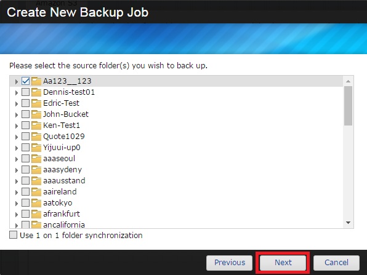367x275 pixels.
Task: Click the folder list scroll down arrow
Action: click(x=348, y=223)
